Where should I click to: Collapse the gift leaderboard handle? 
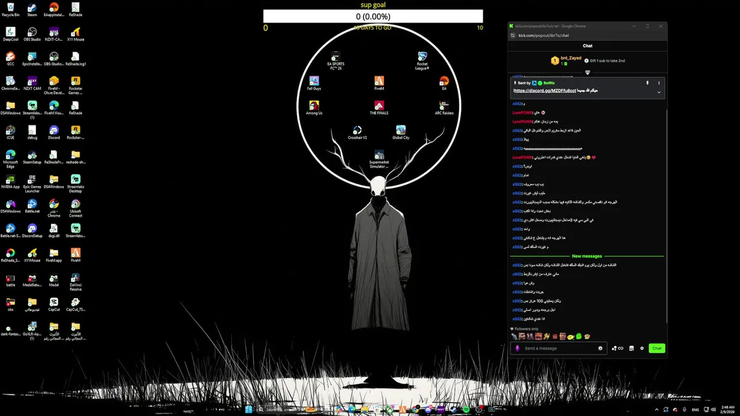click(587, 73)
